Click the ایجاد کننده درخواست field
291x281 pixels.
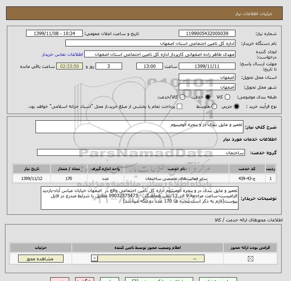pyautogui.click(x=160, y=54)
